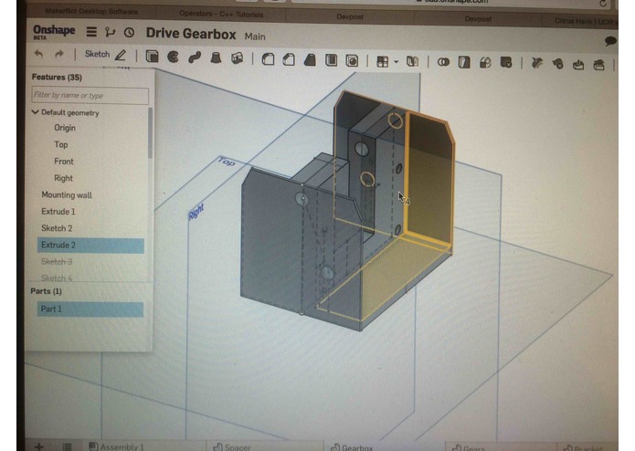This screenshot has width=635, height=451.
Task: Select the Revolve tool icon
Action: (173, 57)
